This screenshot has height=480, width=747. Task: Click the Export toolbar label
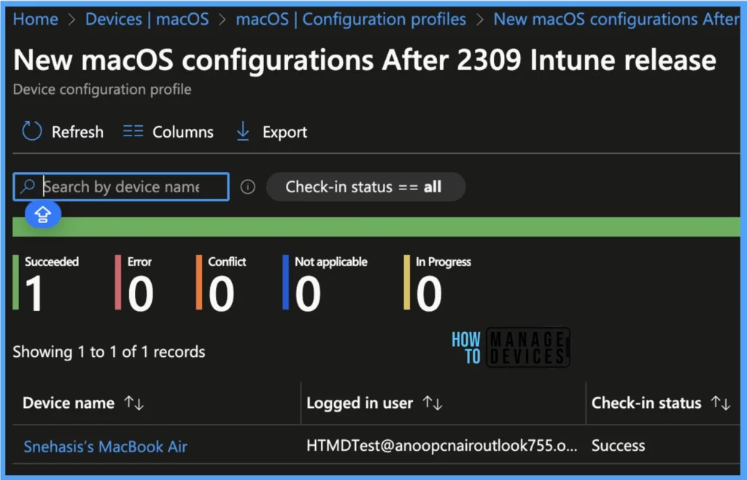point(285,132)
